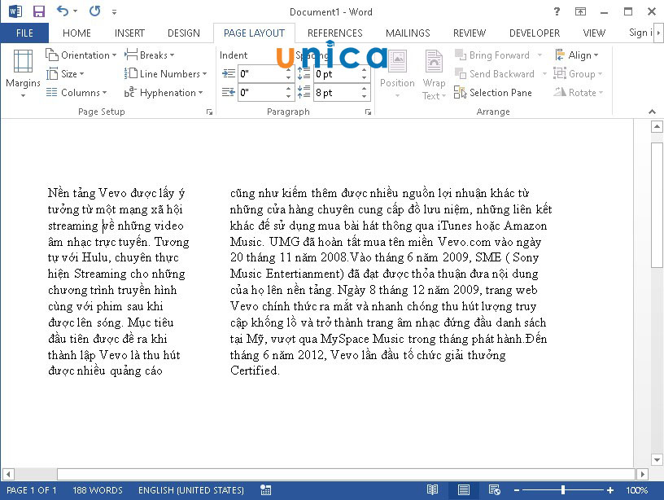Click the zoom slider handle
Viewport: 664px width, 500px height.
coord(563,490)
